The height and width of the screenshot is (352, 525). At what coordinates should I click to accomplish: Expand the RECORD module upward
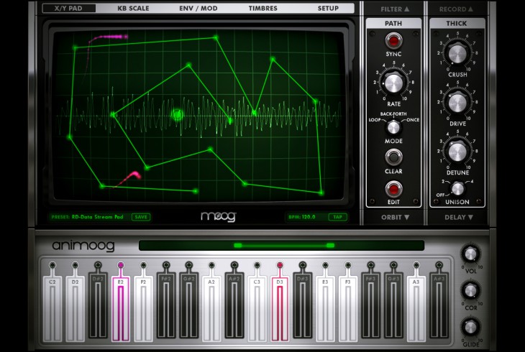456,9
